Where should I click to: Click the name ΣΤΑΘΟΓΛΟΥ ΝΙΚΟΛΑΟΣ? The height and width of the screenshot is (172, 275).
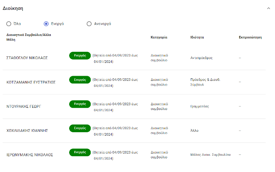tap(27, 58)
